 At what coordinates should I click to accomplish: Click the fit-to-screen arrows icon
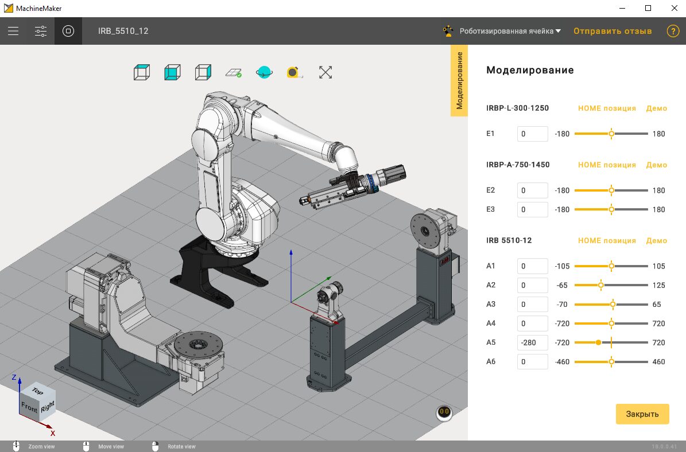tap(325, 72)
